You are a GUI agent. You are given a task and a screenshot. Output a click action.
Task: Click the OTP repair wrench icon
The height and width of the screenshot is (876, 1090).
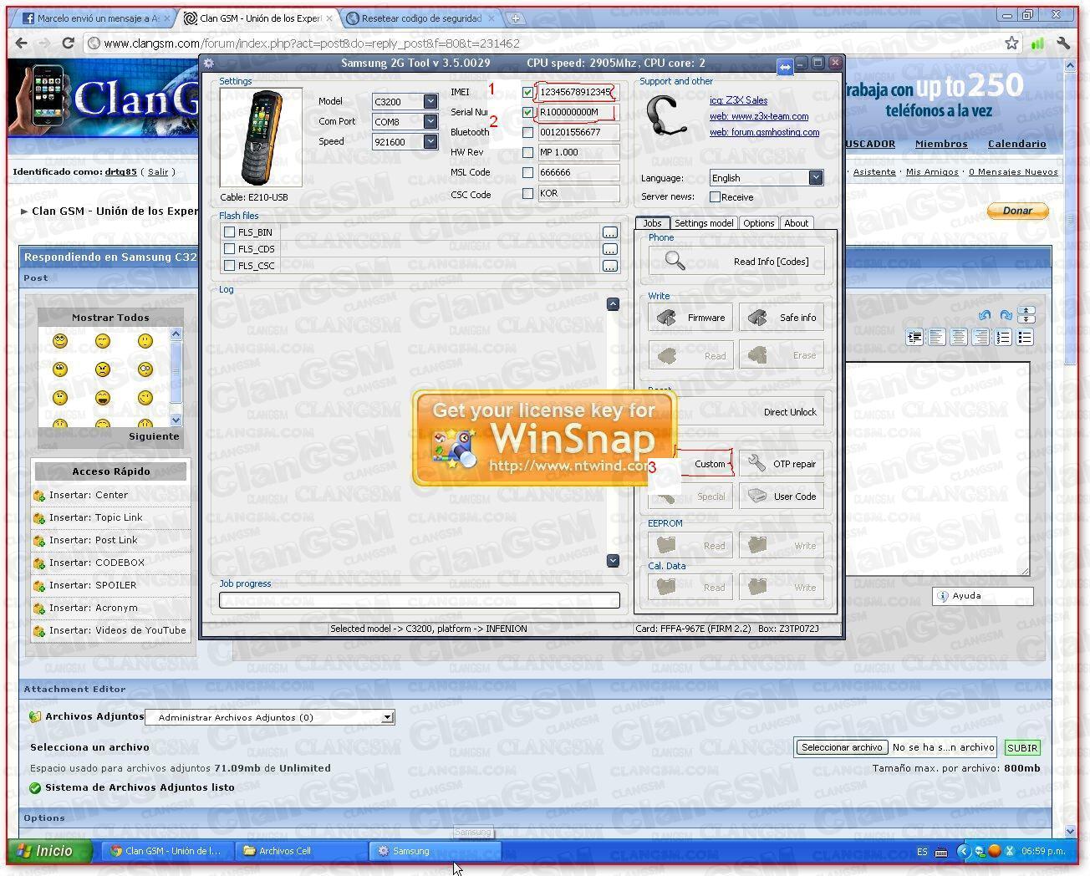756,464
